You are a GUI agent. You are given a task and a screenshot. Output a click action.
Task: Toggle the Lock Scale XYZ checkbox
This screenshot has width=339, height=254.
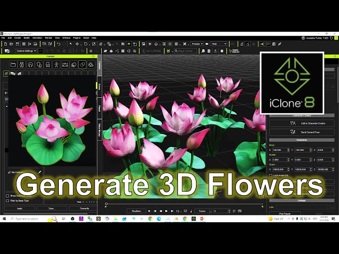pos(271,175)
